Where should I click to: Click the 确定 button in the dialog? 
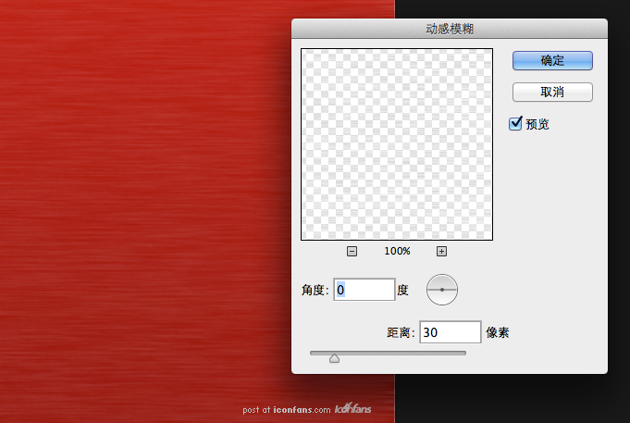click(x=552, y=61)
